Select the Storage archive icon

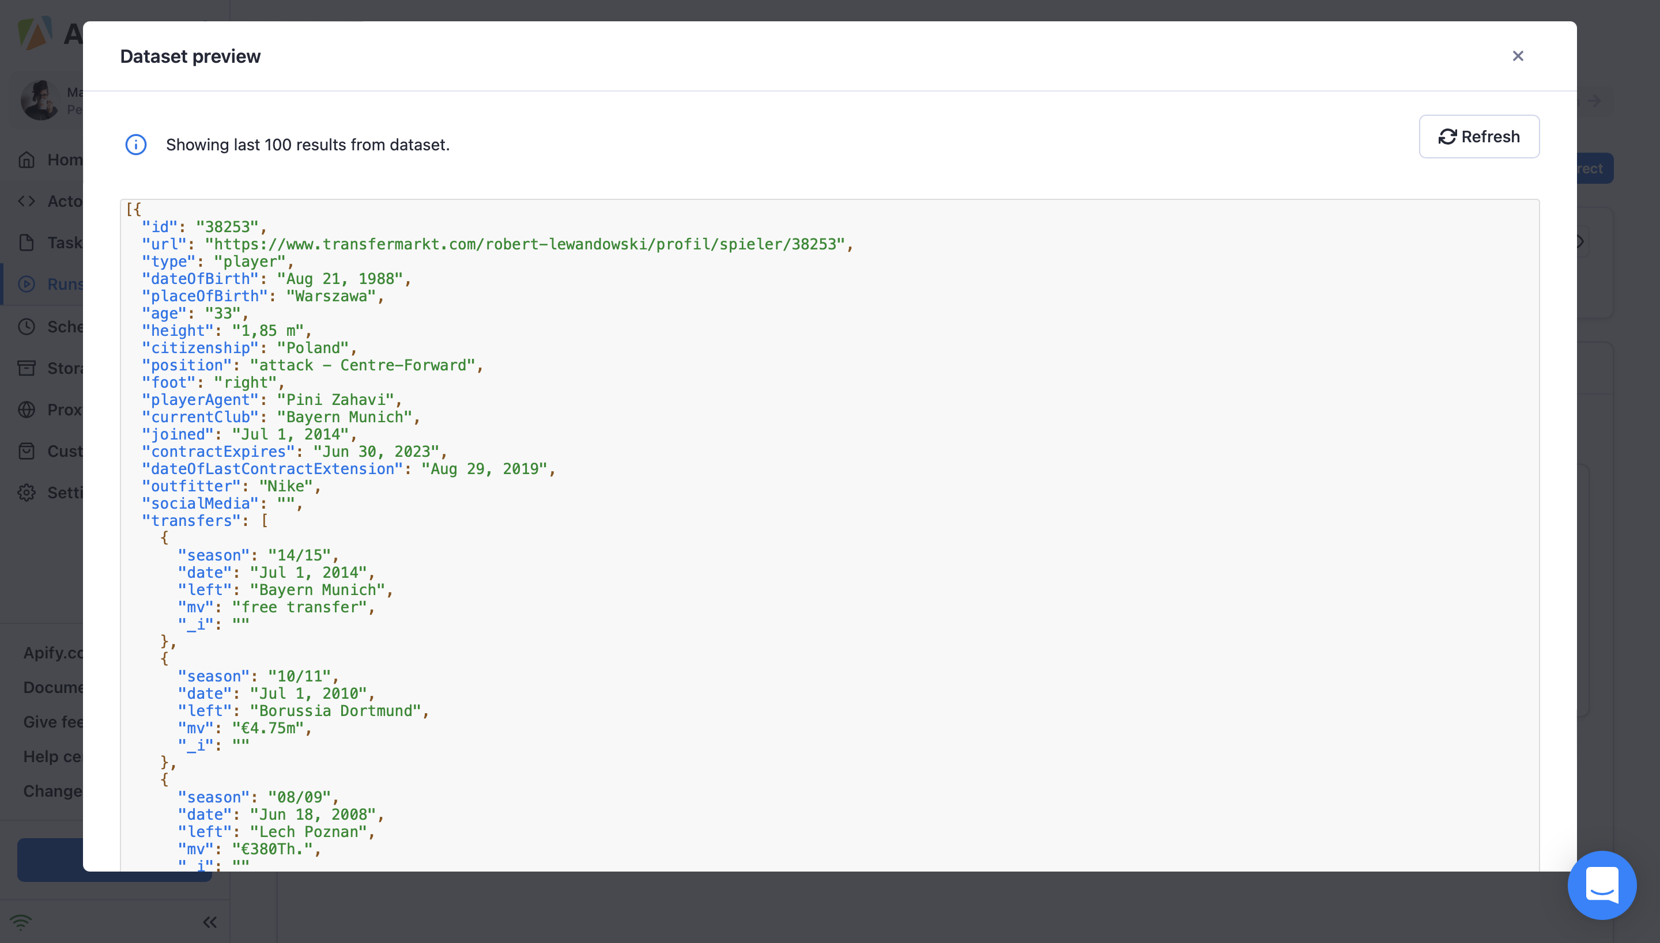[x=27, y=368]
